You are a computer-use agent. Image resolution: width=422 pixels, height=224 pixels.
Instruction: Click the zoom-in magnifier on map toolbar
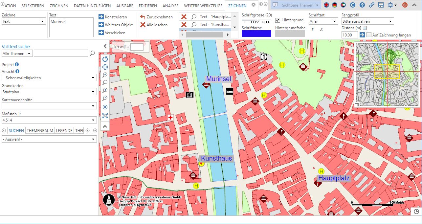pos(105,75)
